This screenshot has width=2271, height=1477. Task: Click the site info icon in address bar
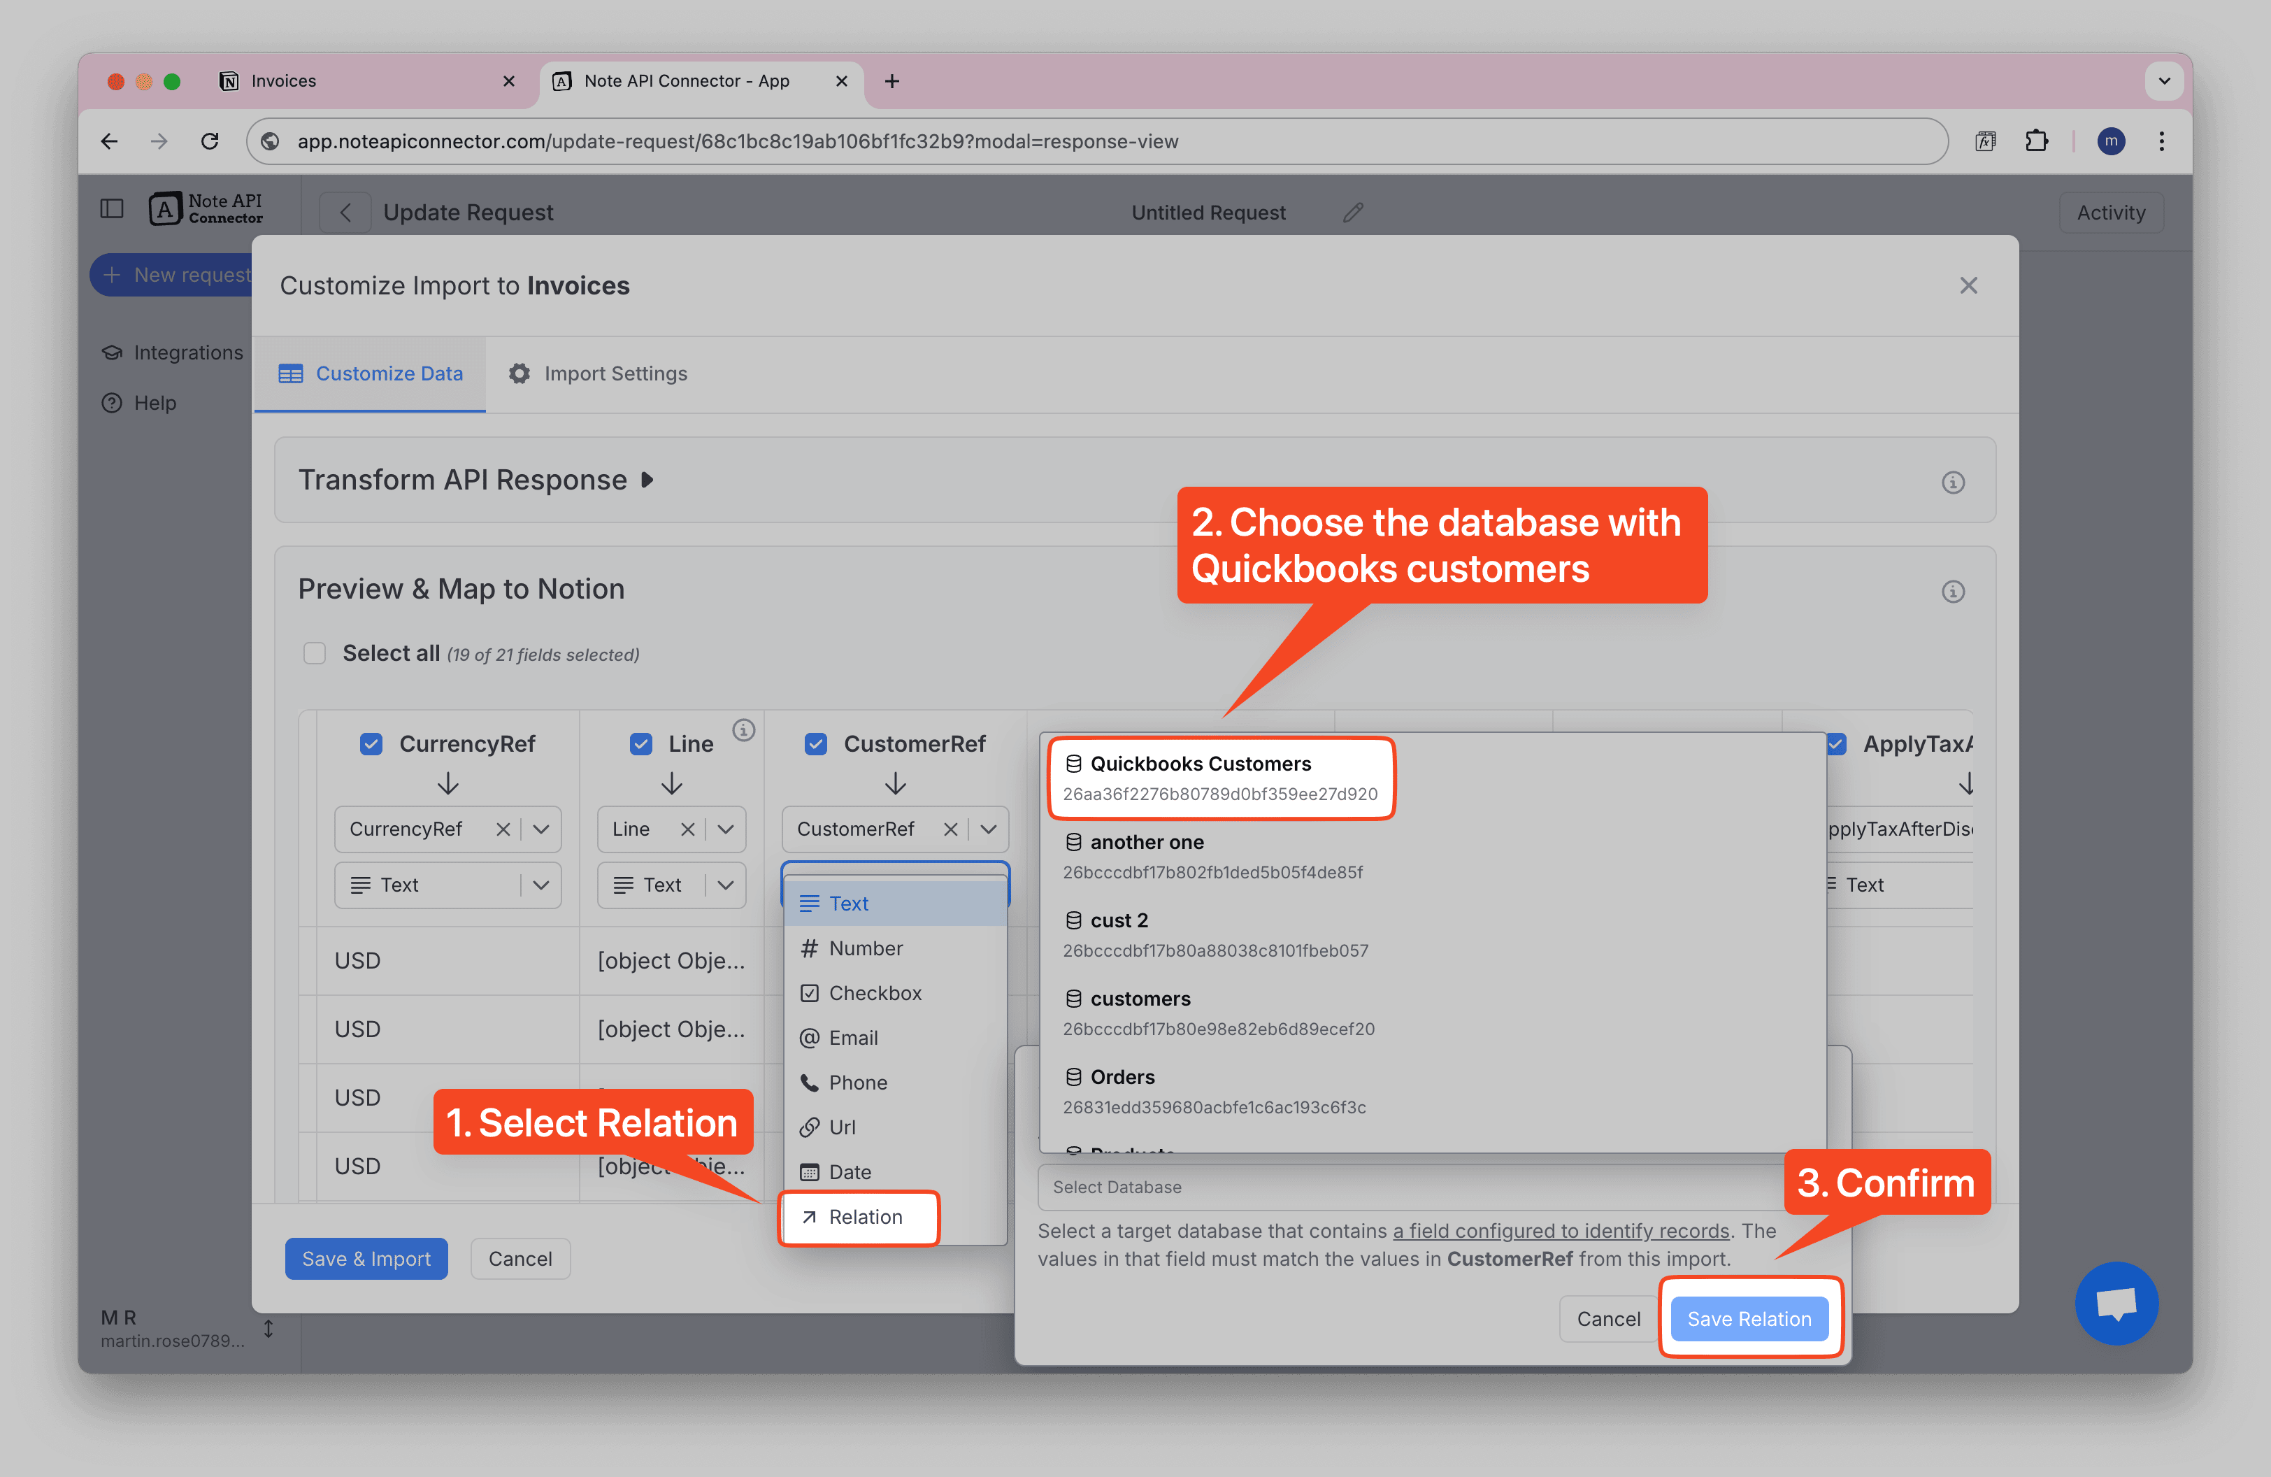pos(270,141)
